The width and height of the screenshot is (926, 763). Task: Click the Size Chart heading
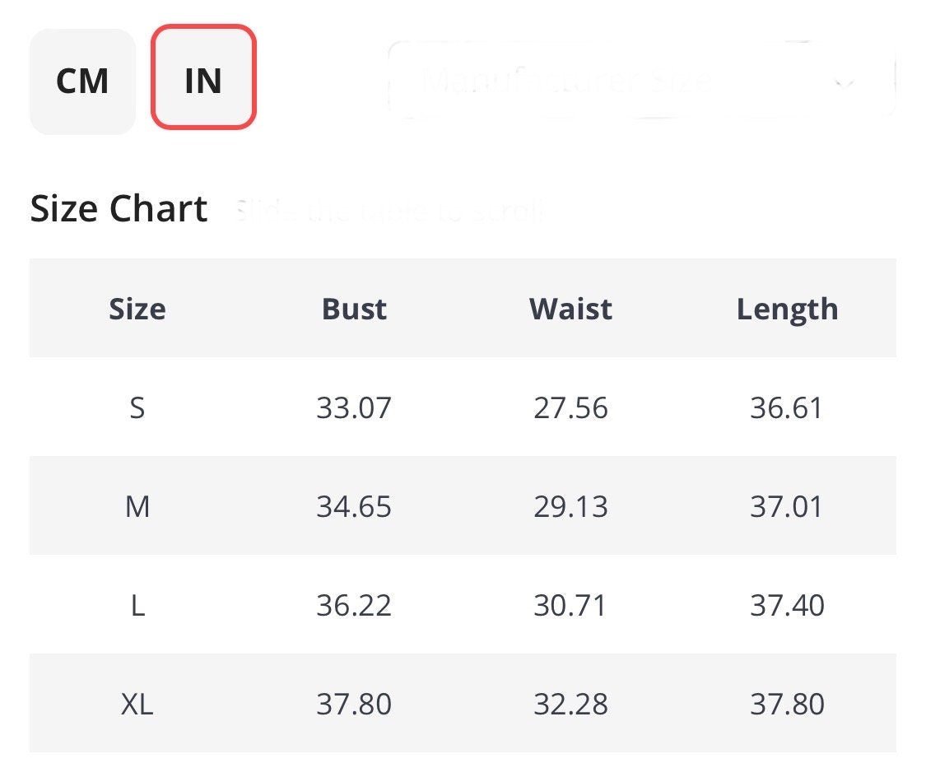click(119, 208)
